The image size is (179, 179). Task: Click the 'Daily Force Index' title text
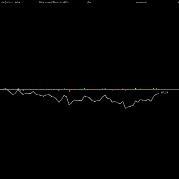(x=11, y=2)
